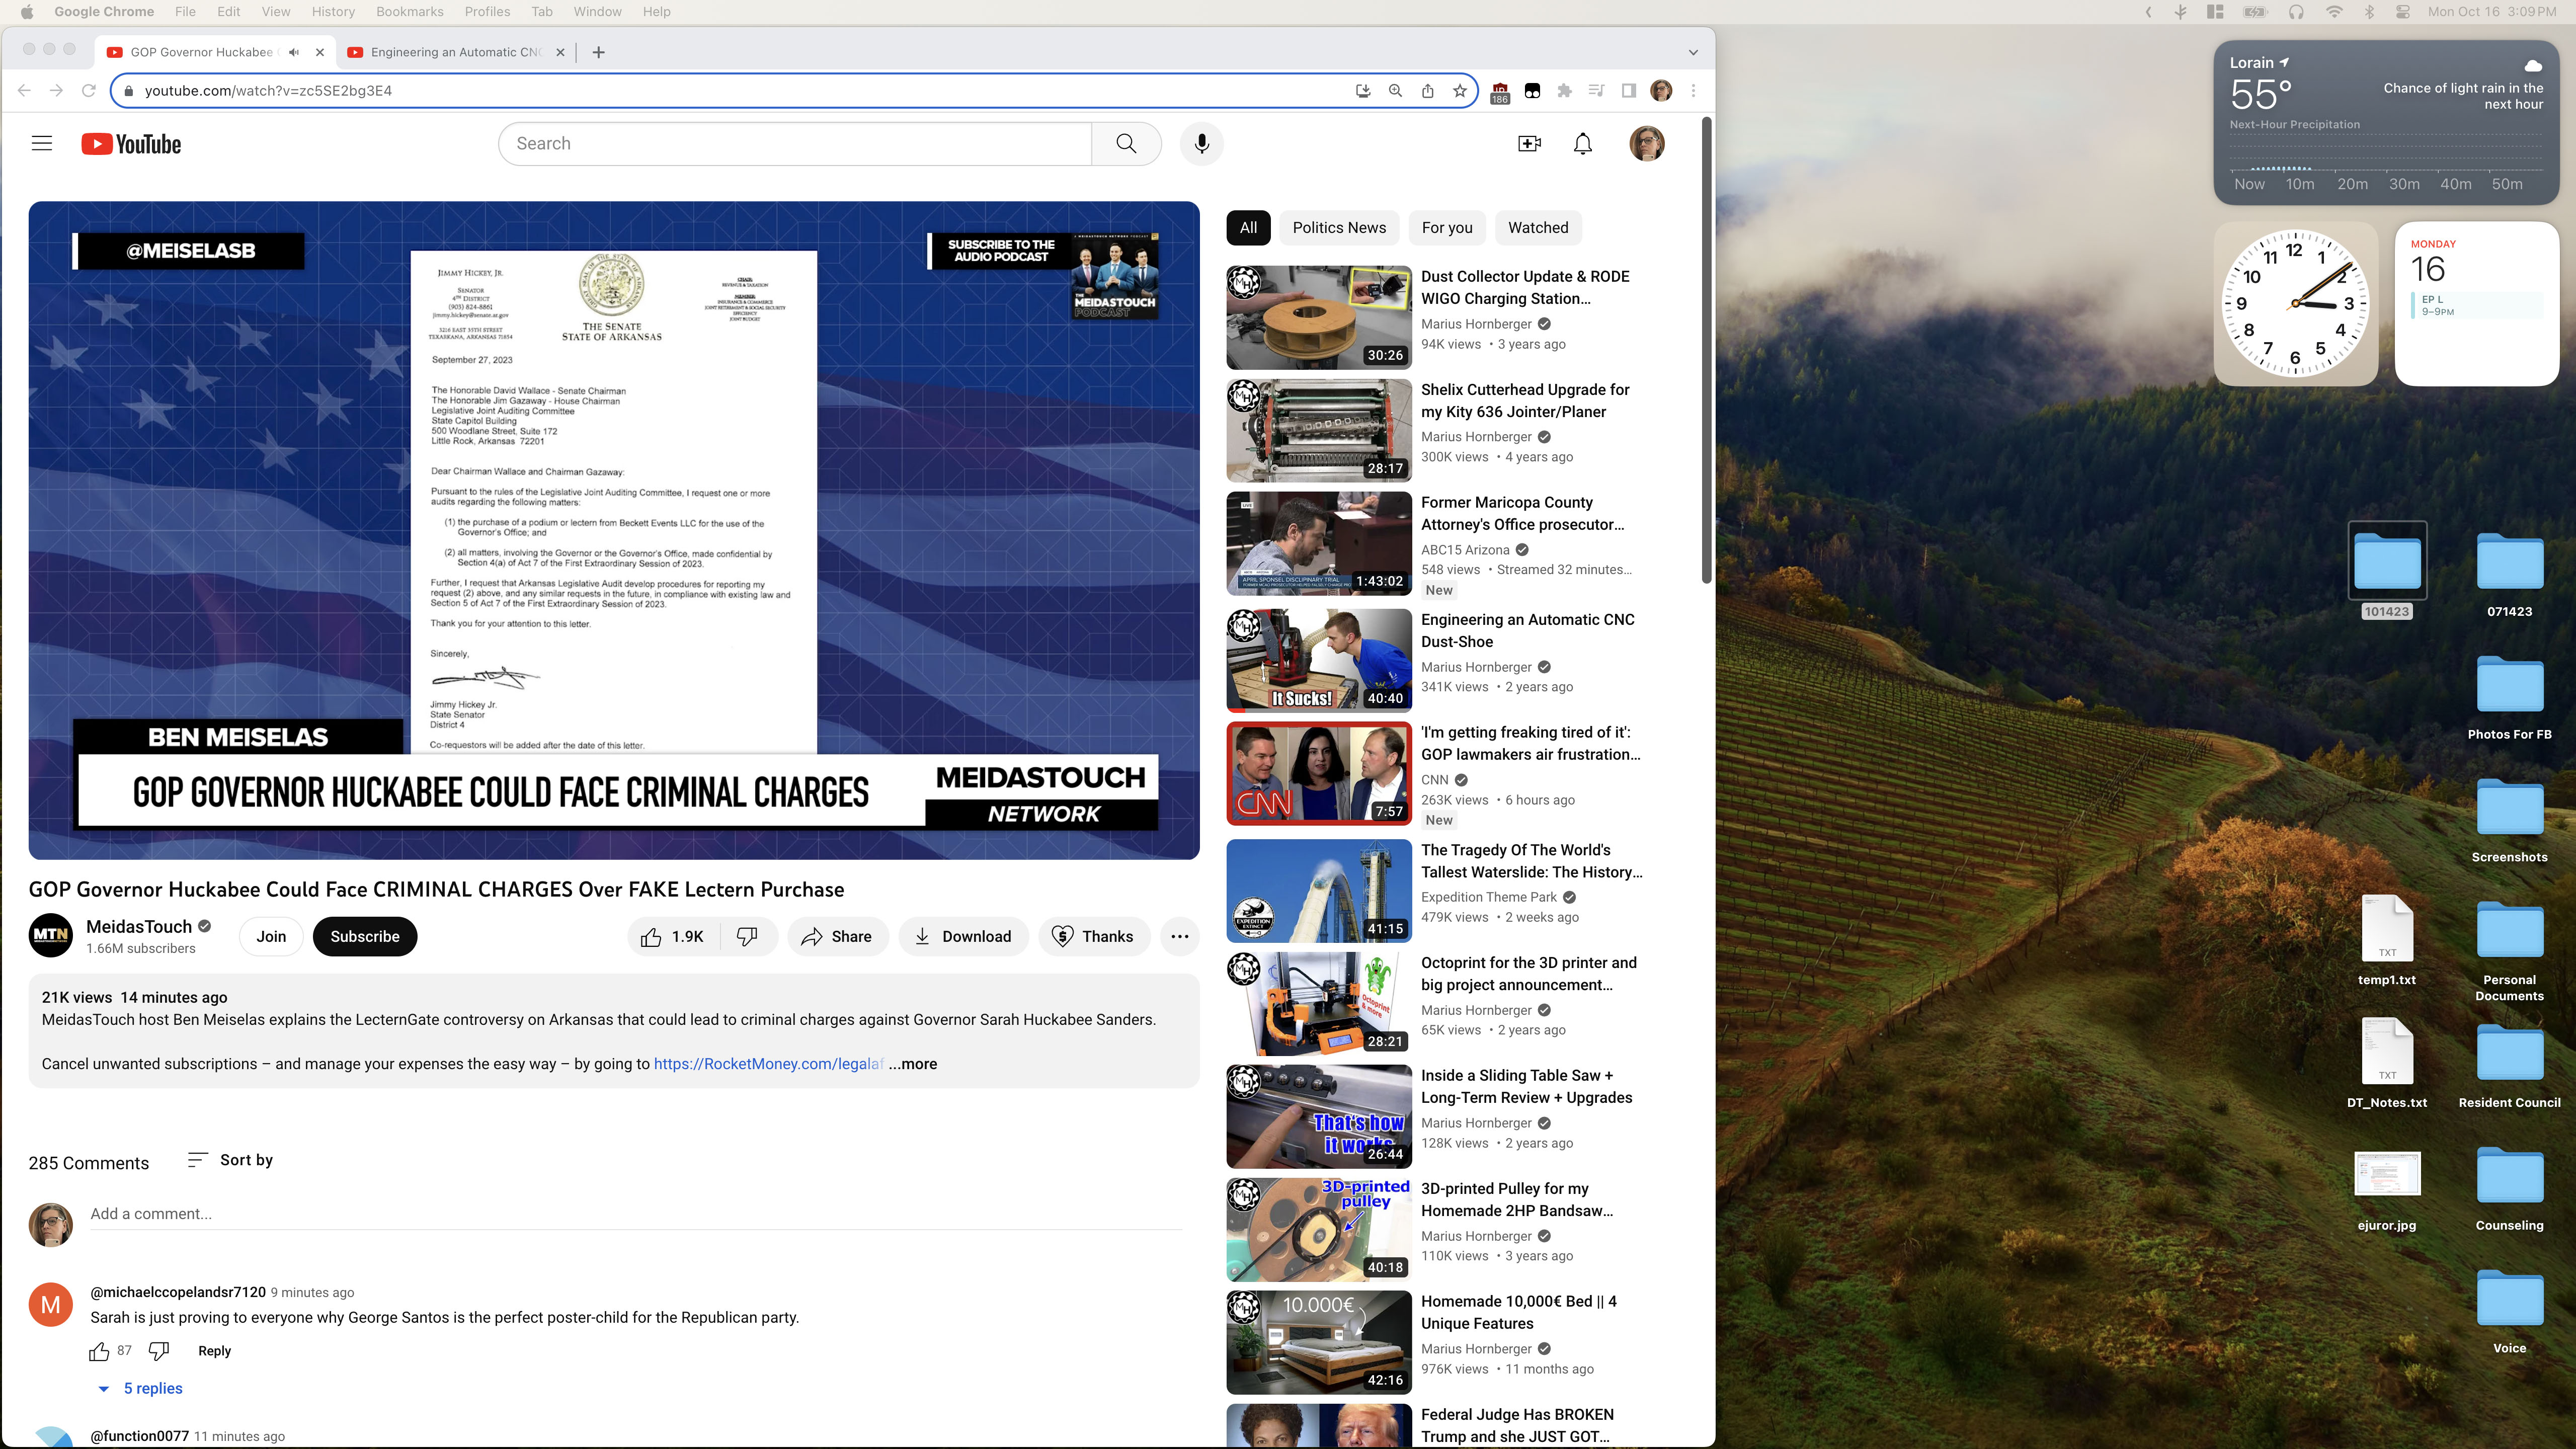Open Dust Collector Update video thumbnail
The image size is (2576, 1449).
click(x=1319, y=317)
